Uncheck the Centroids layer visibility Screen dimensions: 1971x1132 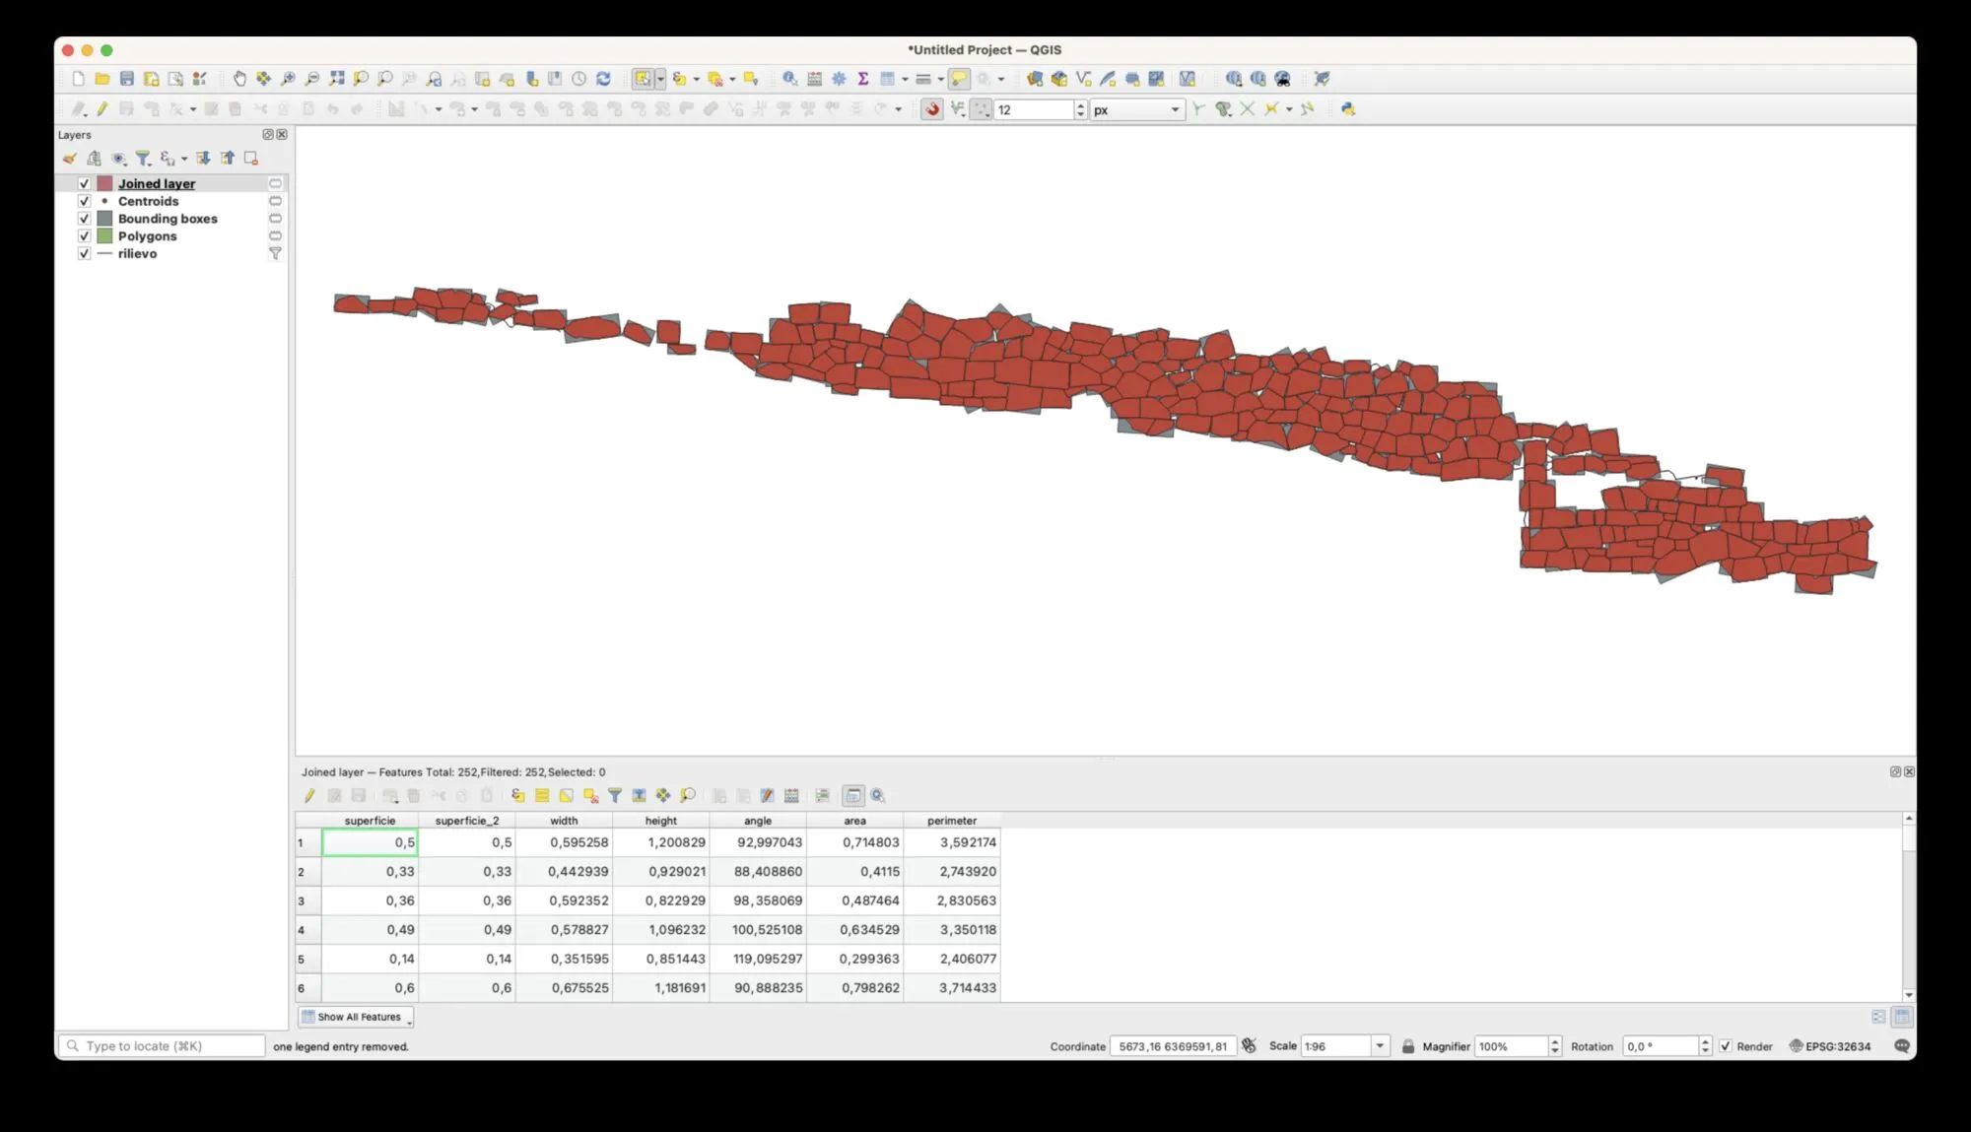point(84,201)
